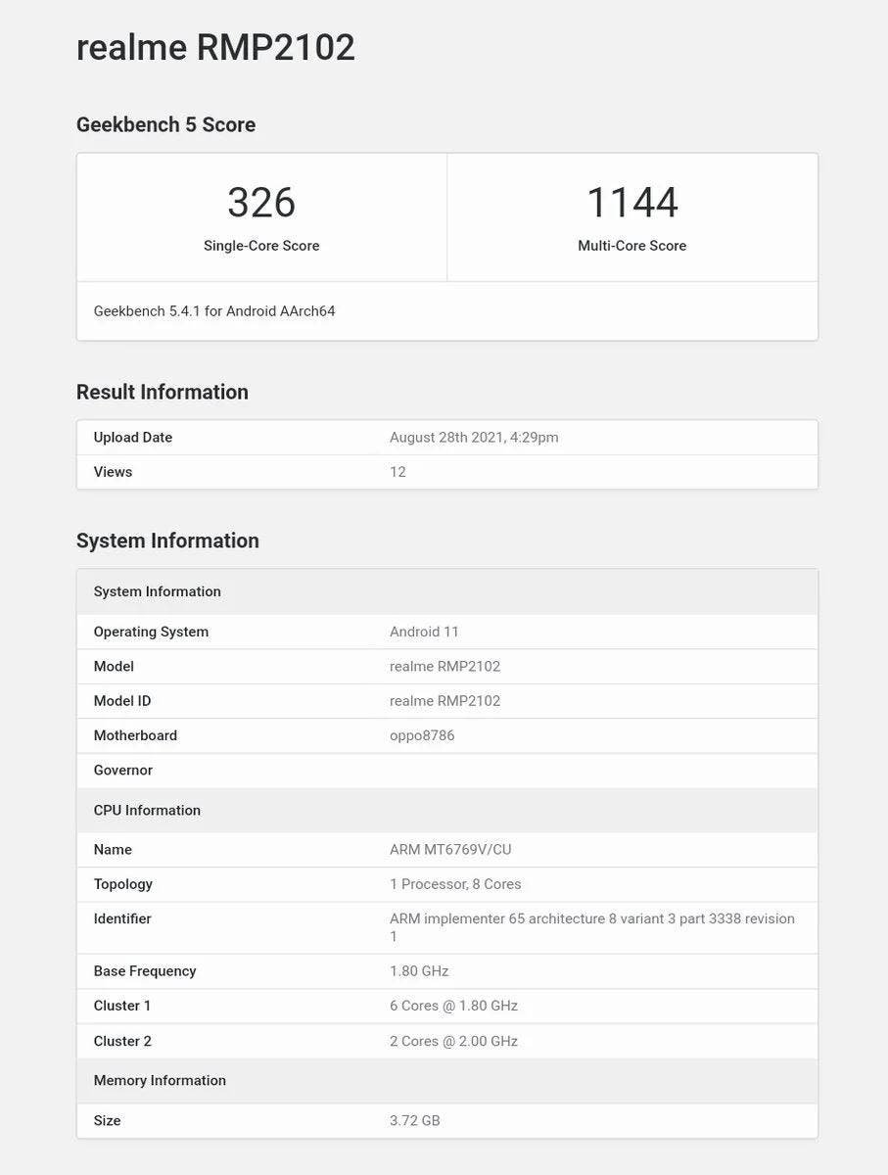Viewport: 888px width, 1175px height.
Task: Click the Motherboard oppo8786 entry
Action: coord(420,735)
